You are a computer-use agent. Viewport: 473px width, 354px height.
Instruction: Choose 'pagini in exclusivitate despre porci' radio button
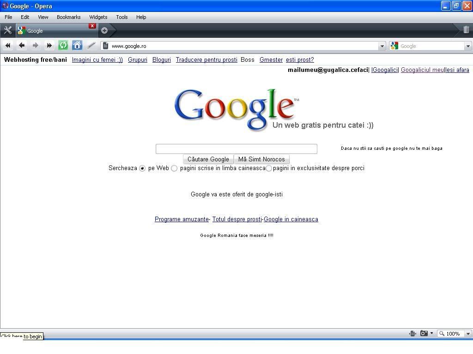click(x=269, y=168)
